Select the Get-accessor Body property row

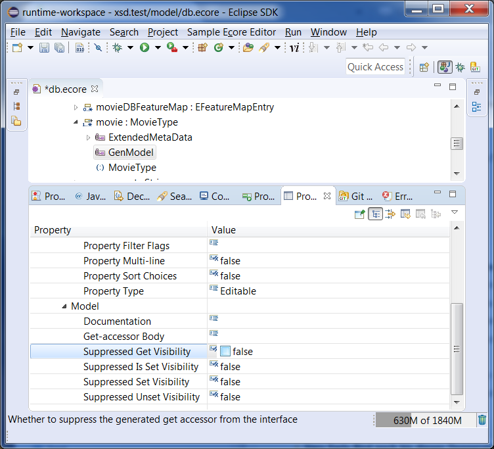coord(239,337)
